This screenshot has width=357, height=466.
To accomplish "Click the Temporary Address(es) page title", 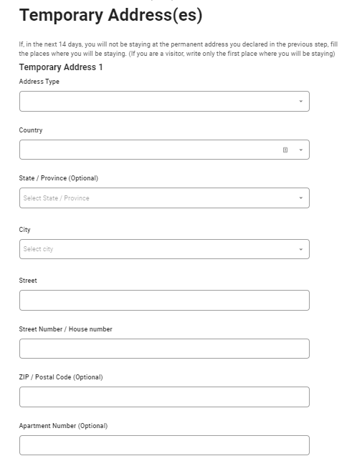I will point(111,15).
